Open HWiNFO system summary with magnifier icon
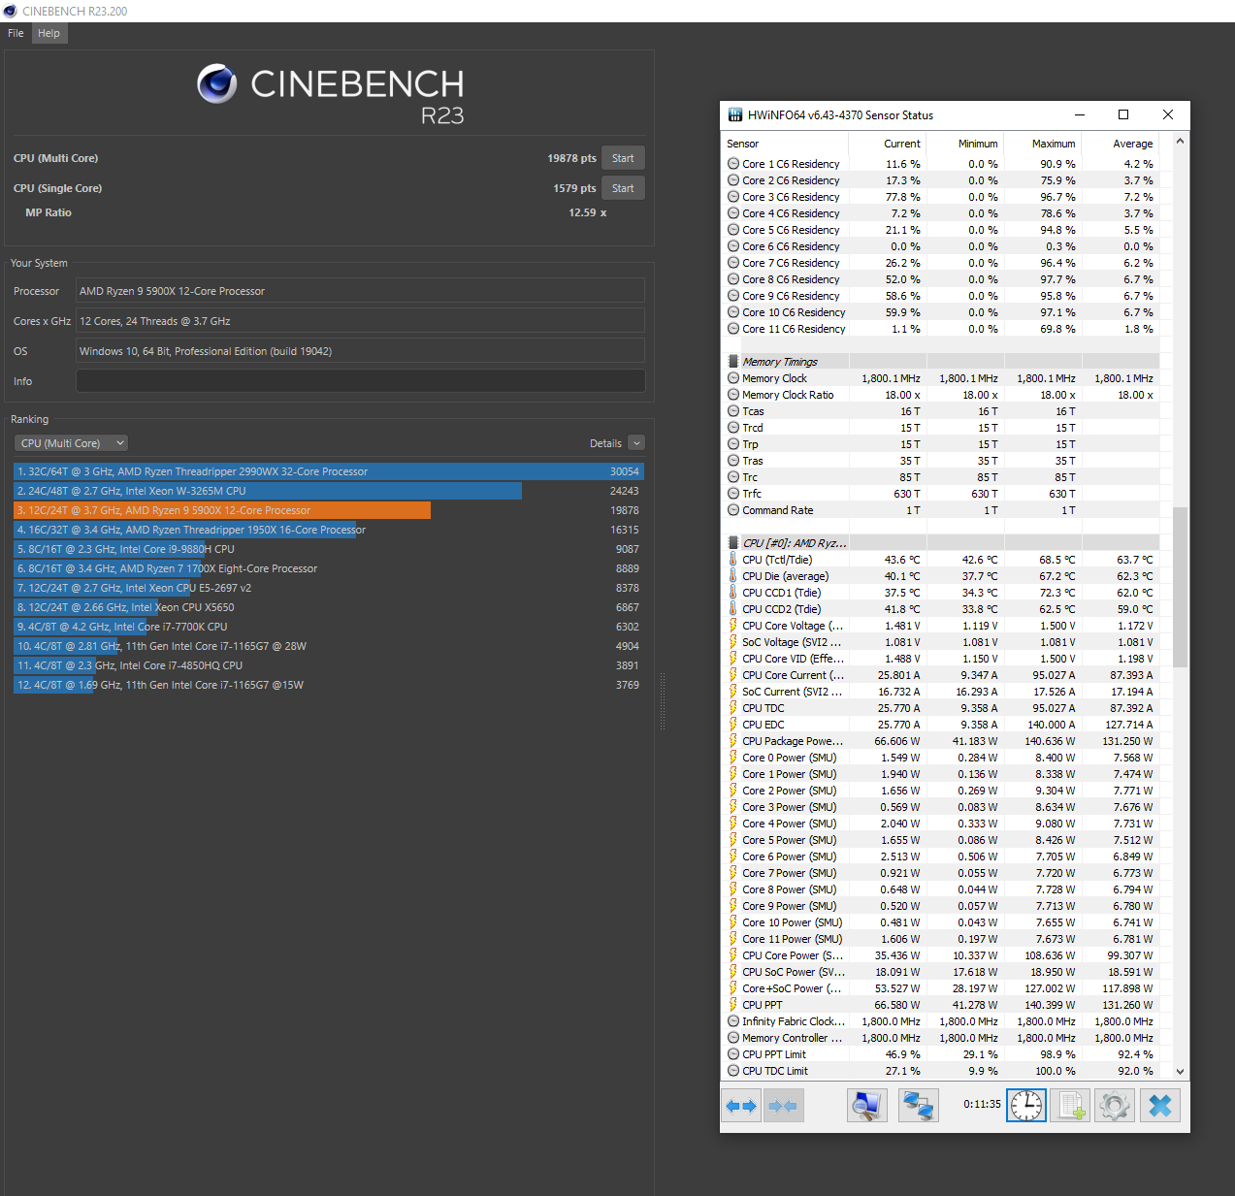This screenshot has width=1235, height=1196. tap(866, 1105)
